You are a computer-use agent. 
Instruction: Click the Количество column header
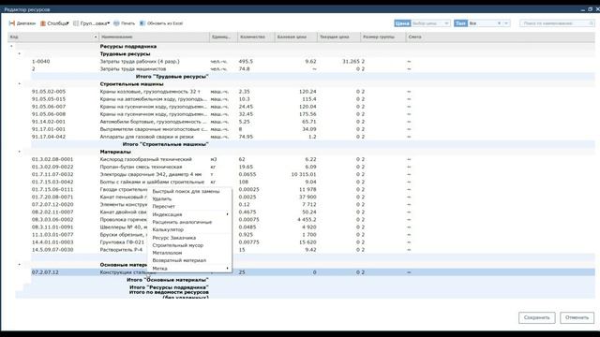click(256, 37)
